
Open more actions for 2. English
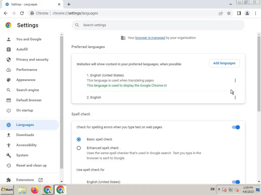click(x=235, y=97)
